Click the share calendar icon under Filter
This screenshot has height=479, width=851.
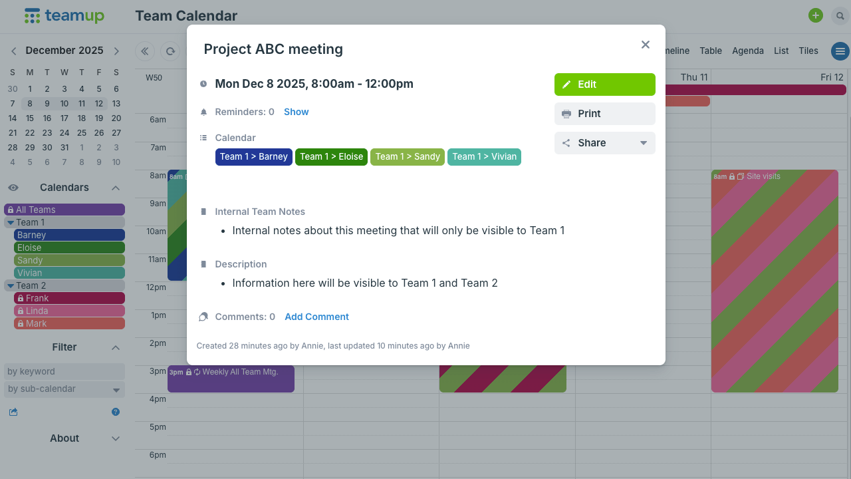13,412
